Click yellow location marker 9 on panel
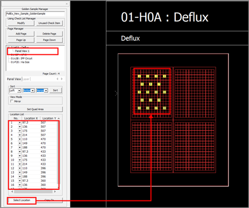249x208 pixels. click(147, 92)
